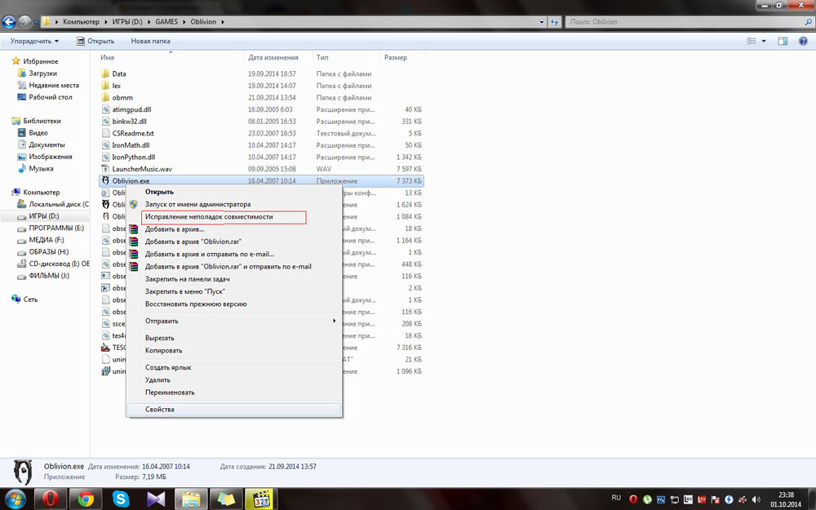Select the LauncherMusic.wav file
The image size is (816, 510).
click(136, 169)
